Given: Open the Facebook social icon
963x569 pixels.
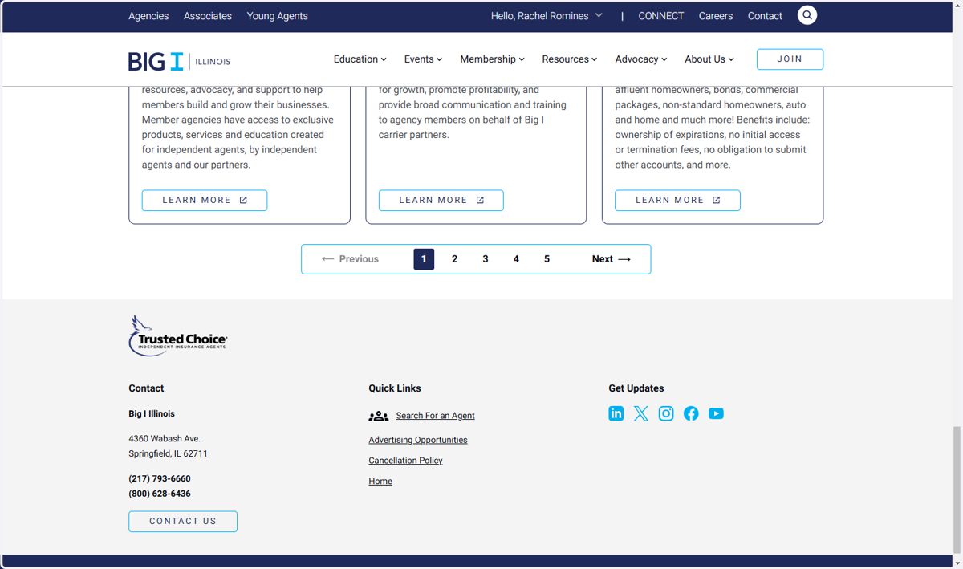Looking at the screenshot, I should click(691, 413).
